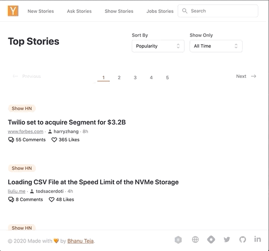Click the 48 Likes text
Image resolution: width=269 pixels, height=251 pixels.
[65, 199]
